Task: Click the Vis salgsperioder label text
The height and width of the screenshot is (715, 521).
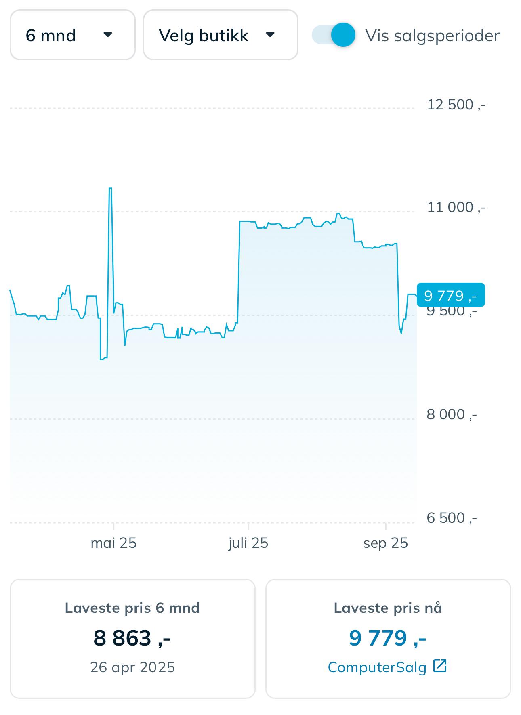Action: pyautogui.click(x=432, y=36)
